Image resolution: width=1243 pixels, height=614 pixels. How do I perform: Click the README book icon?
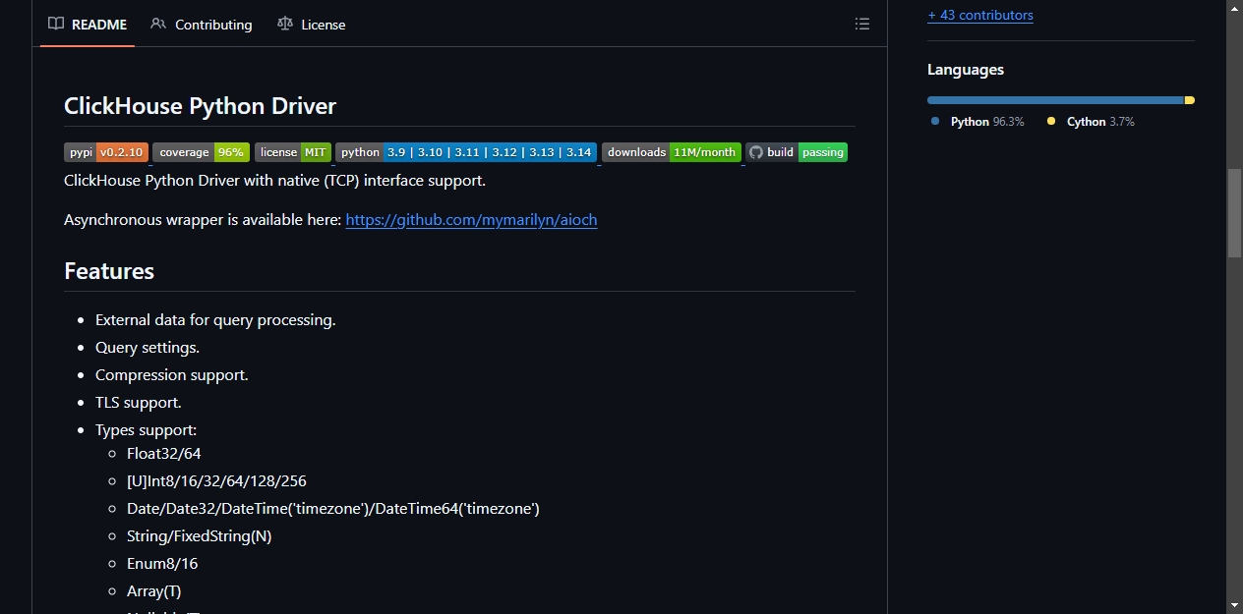[x=56, y=24]
